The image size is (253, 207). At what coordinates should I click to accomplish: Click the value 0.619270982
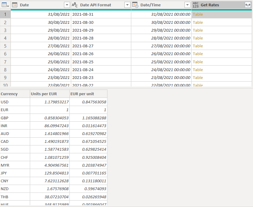point(88,134)
